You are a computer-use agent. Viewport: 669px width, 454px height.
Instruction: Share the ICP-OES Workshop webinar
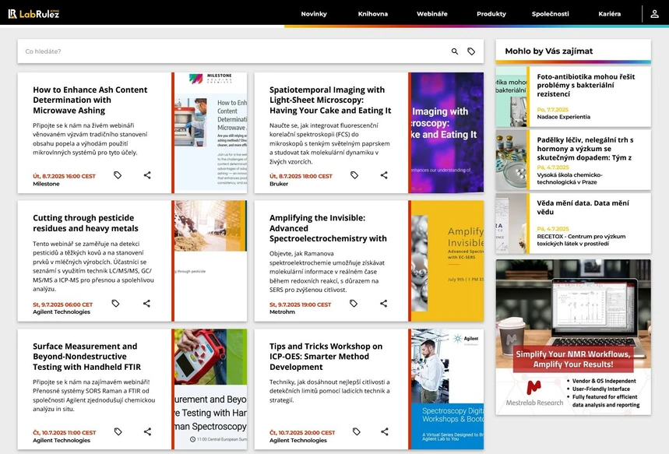385,432
